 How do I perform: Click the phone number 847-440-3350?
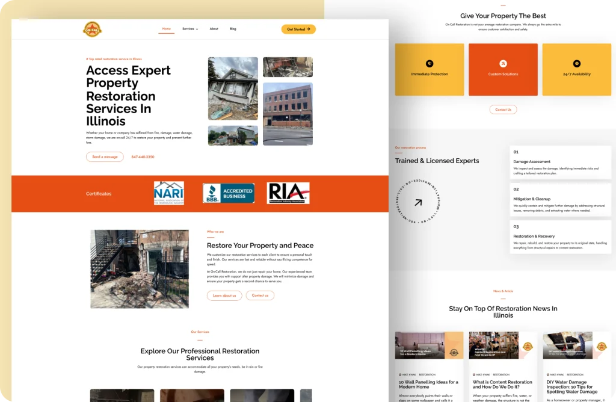[143, 157]
